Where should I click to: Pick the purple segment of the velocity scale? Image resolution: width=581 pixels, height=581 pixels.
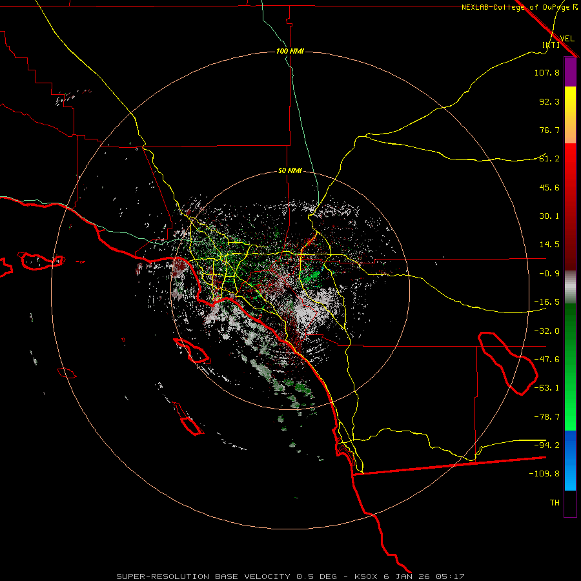point(570,72)
